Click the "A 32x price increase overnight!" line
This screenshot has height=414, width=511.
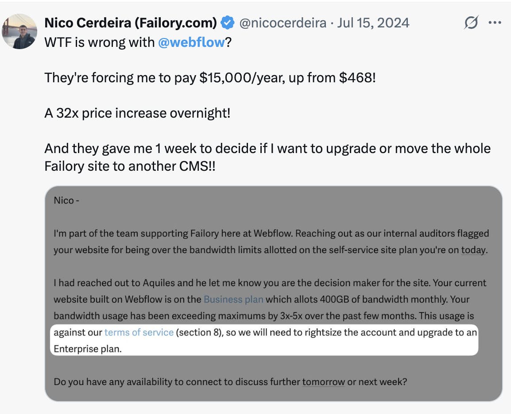tap(137, 113)
